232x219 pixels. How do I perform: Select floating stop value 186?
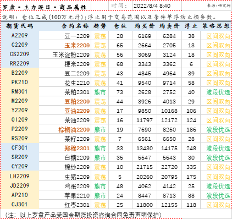pyautogui.click(x=191, y=130)
